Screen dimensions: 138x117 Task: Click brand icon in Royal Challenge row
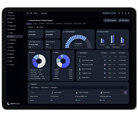[105, 69]
